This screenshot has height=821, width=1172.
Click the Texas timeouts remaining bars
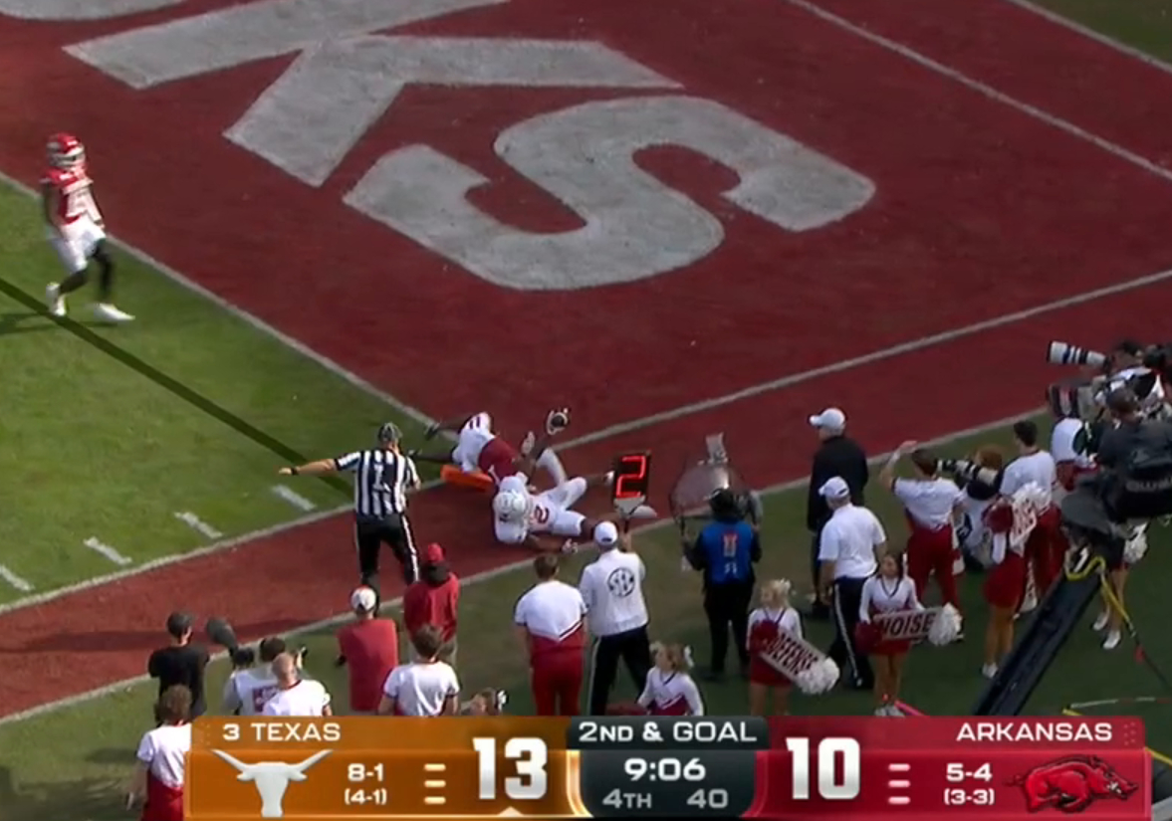tap(435, 783)
